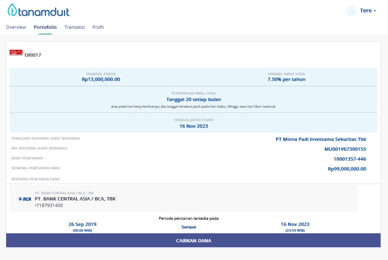Viewport: 388px width, 260px height.
Task: Switch to the Overview tab
Action: pyautogui.click(x=16, y=27)
